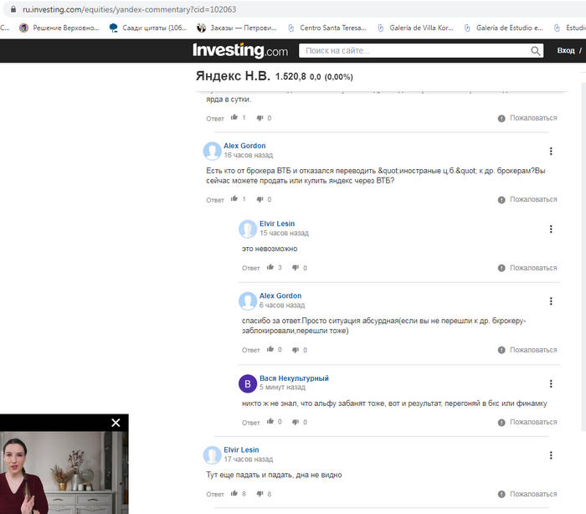586x514 pixels.
Task: Dislike the 'ярда в сутки' comment
Action: point(260,118)
